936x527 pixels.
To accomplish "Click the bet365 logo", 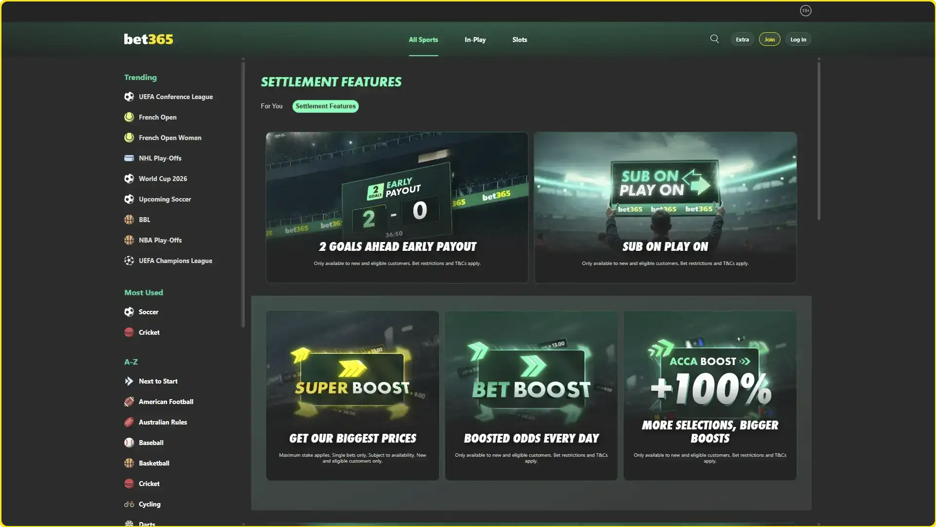I will [148, 39].
